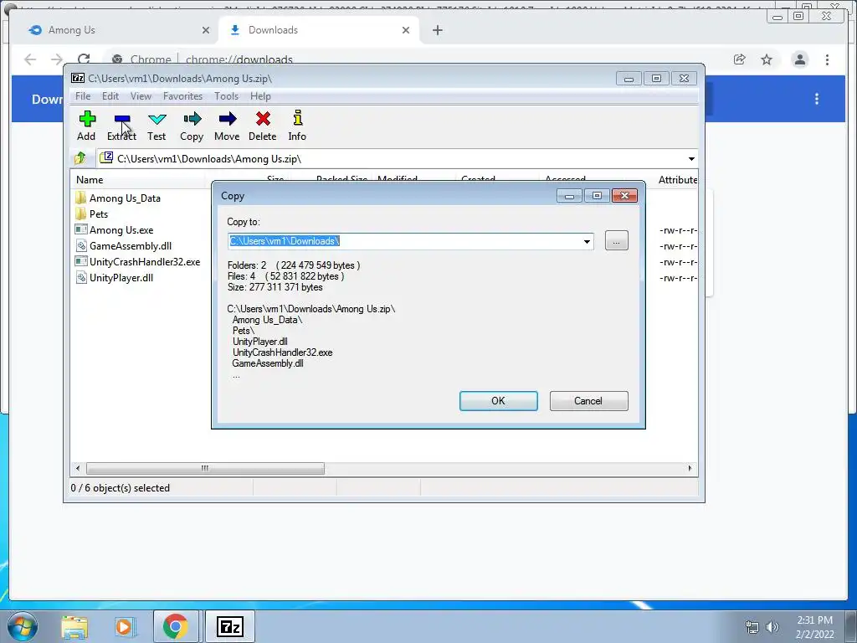The height and width of the screenshot is (643, 857).
Task: Click the Add toolbar icon in 7-Zip
Action: 86,126
